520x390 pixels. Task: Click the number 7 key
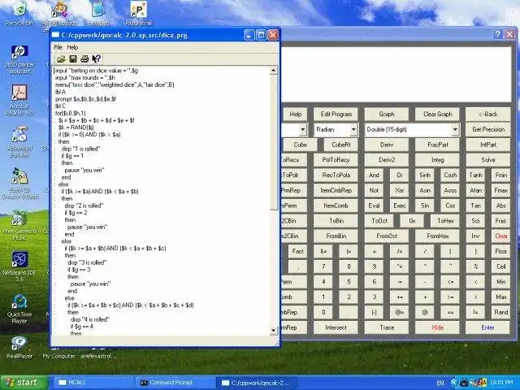point(323,266)
